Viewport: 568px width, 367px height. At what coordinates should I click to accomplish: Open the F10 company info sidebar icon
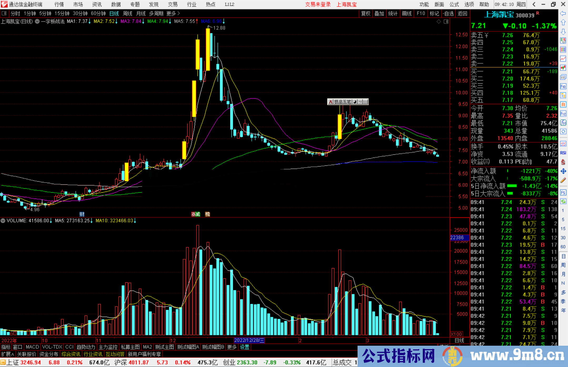[x=563, y=86]
